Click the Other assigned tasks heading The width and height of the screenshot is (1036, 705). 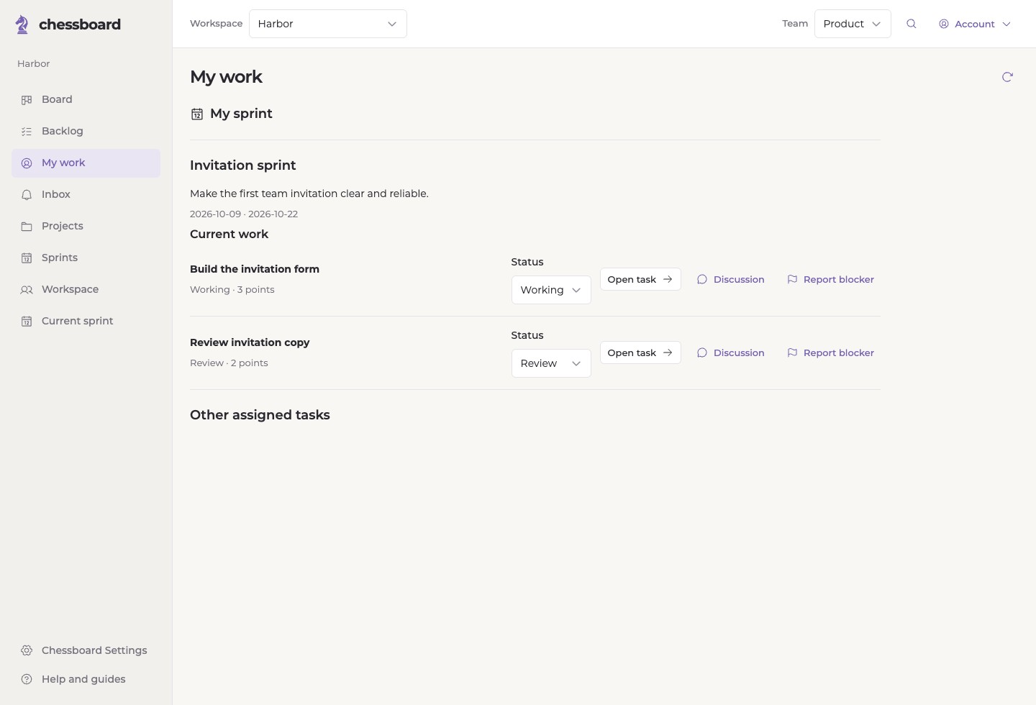260,415
